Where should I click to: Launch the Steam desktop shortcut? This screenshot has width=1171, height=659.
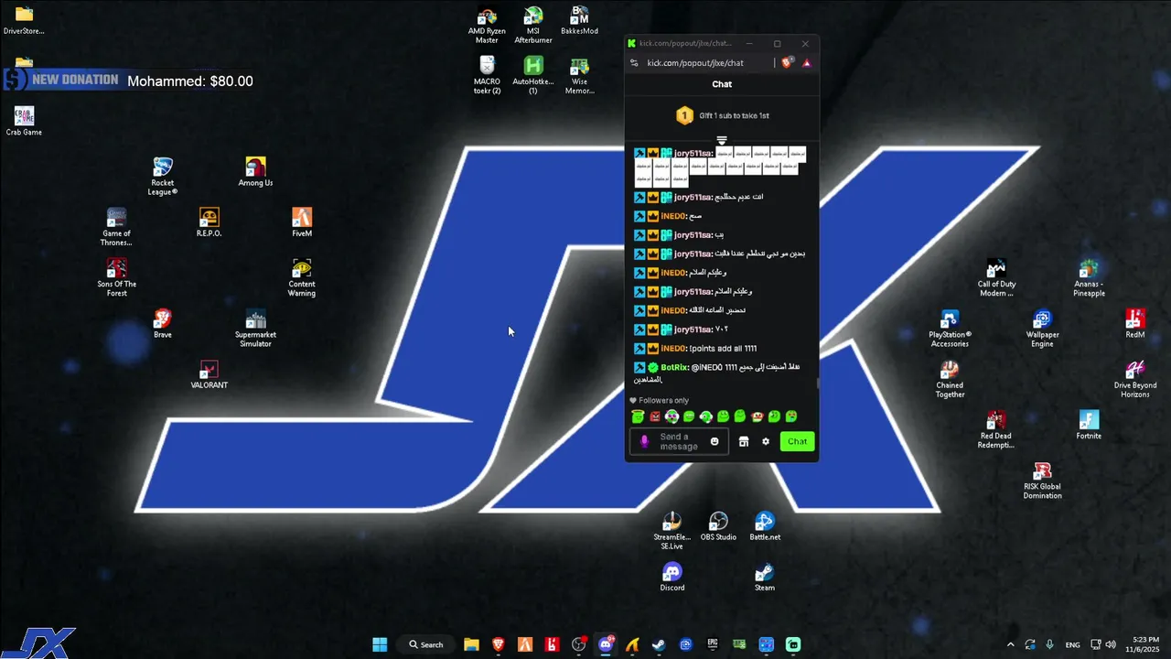point(765,577)
